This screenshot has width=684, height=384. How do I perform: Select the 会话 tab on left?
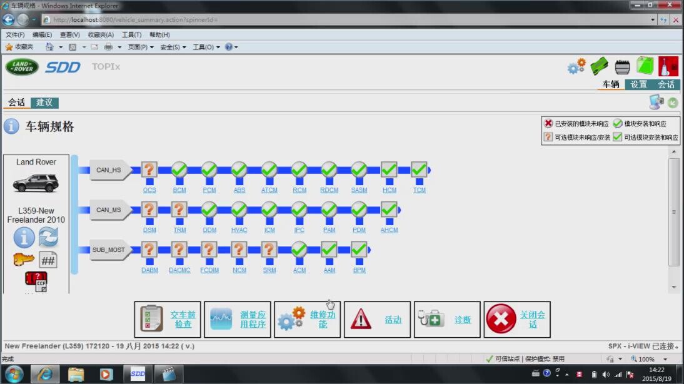coord(17,103)
